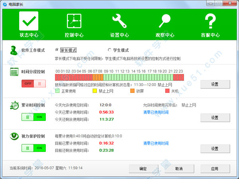Toggle the 视力保护控制 ON switch
239x179 pixels.
pos(33,148)
